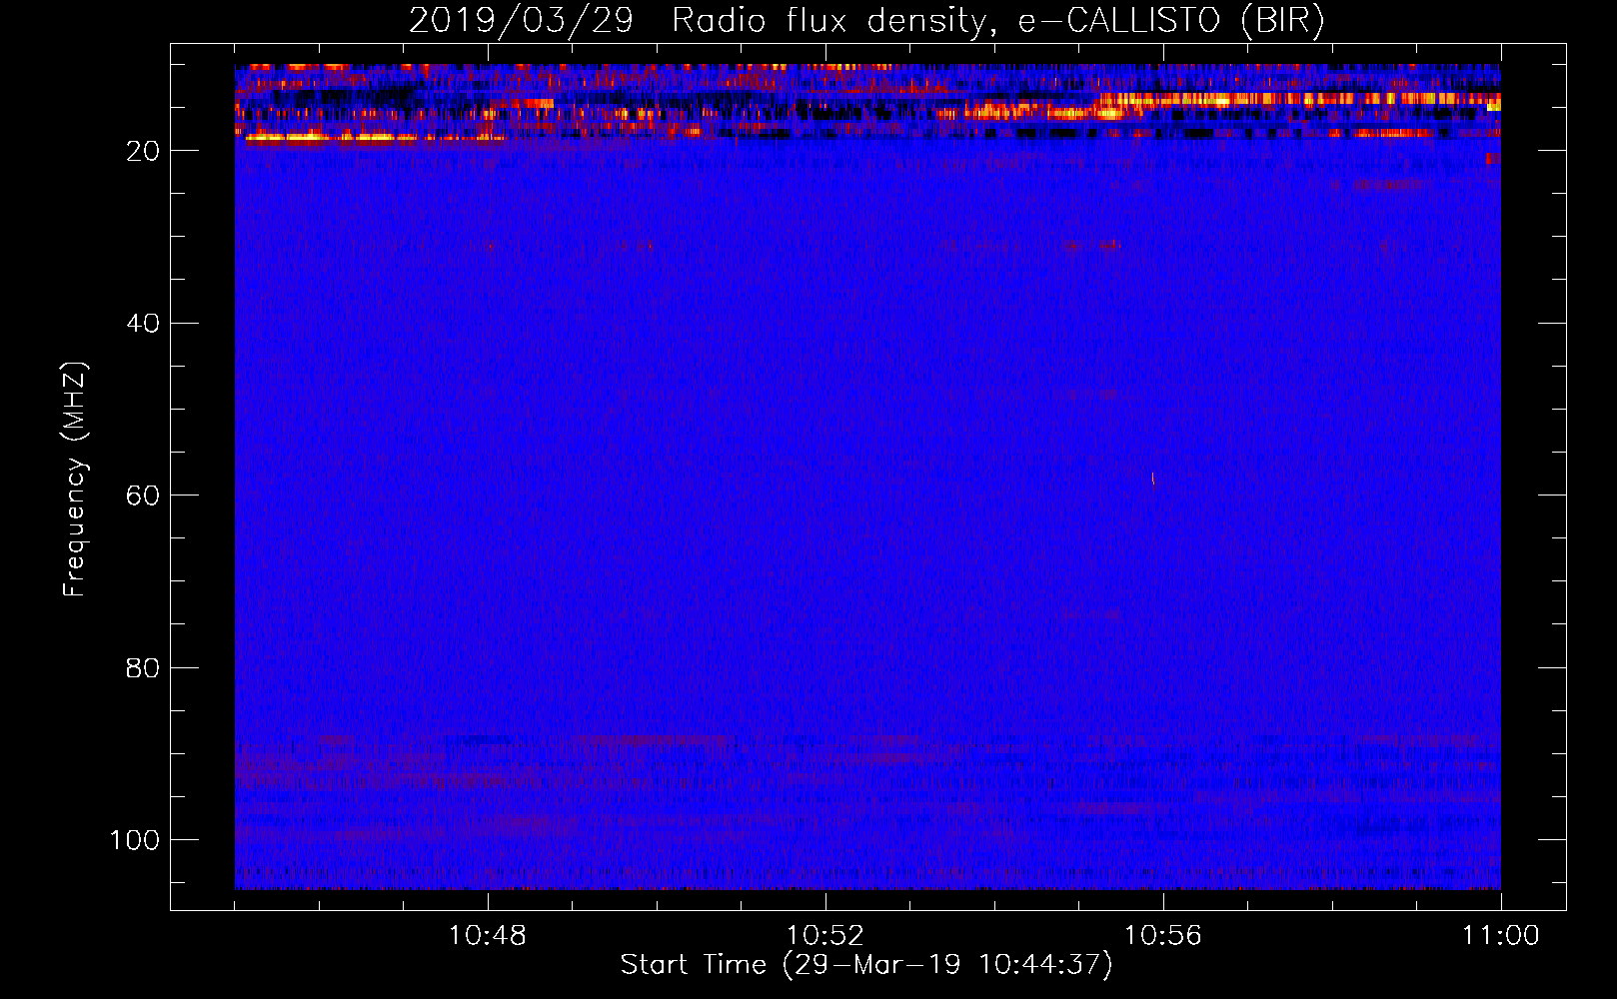Click the 10:52 time tick label
The image size is (1617, 999).
pos(825,936)
